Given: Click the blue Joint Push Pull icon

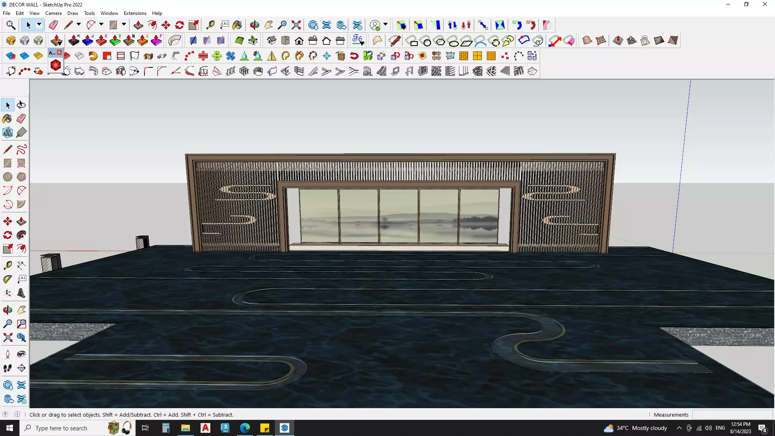Looking at the screenshot, I should click(88, 40).
